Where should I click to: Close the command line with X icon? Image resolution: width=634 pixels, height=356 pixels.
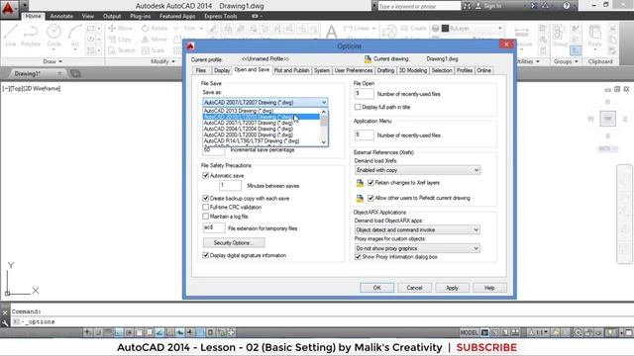(x=5, y=312)
